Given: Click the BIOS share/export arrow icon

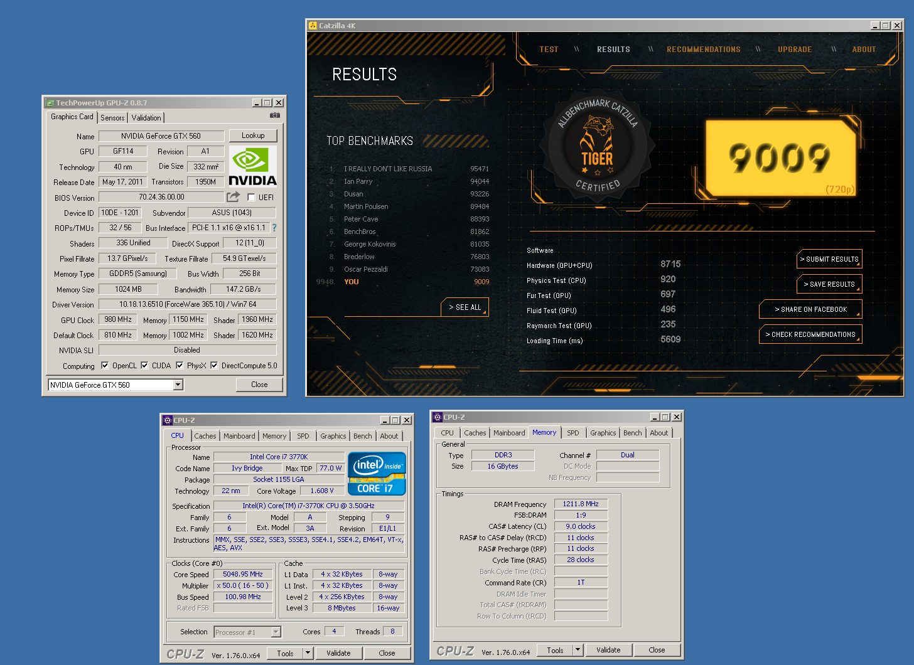Looking at the screenshot, I should coord(233,197).
